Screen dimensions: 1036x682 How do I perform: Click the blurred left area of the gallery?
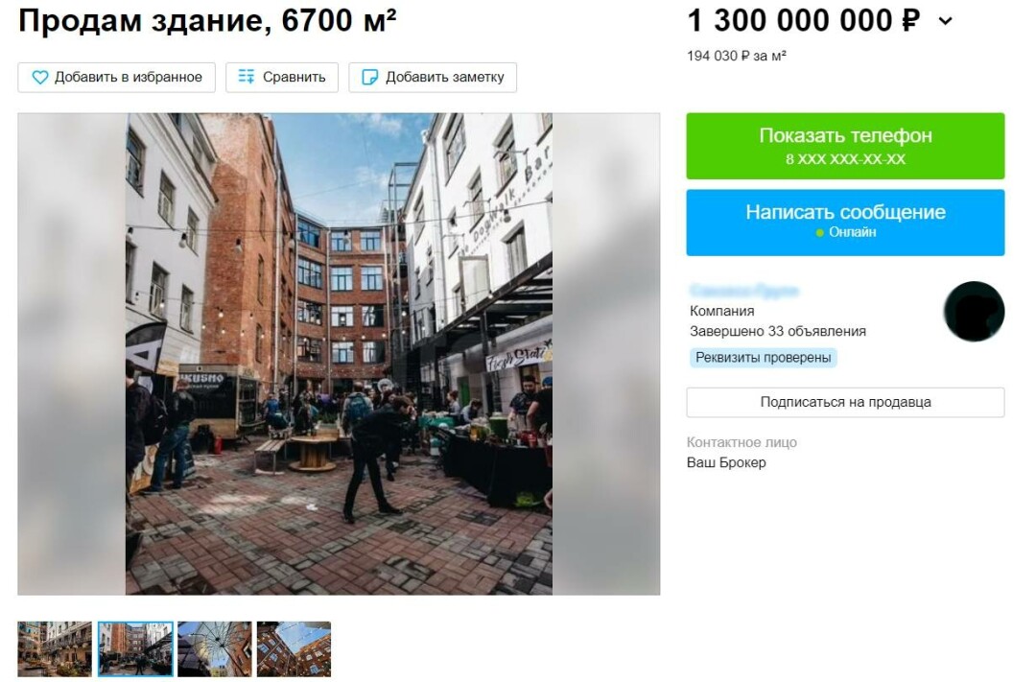71,354
